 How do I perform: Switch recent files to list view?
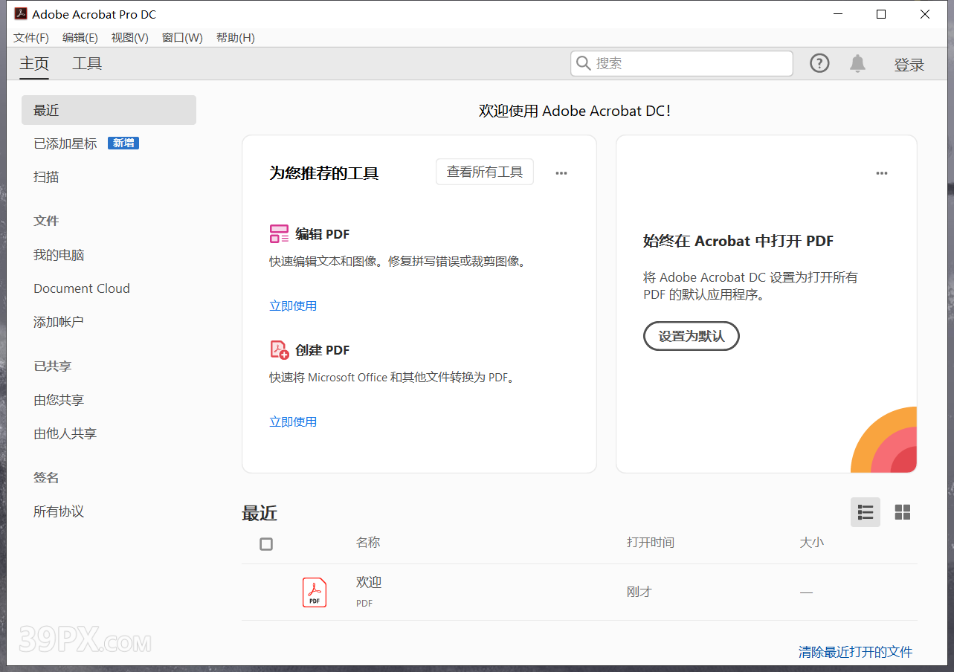pyautogui.click(x=866, y=512)
